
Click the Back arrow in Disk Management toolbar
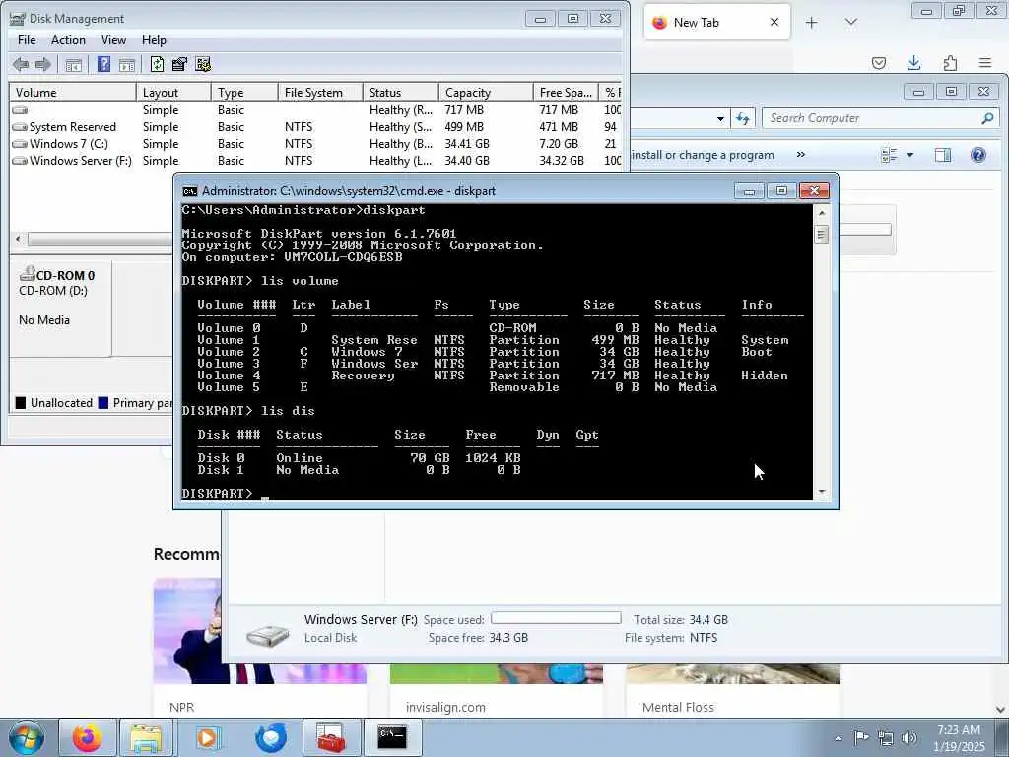point(21,64)
